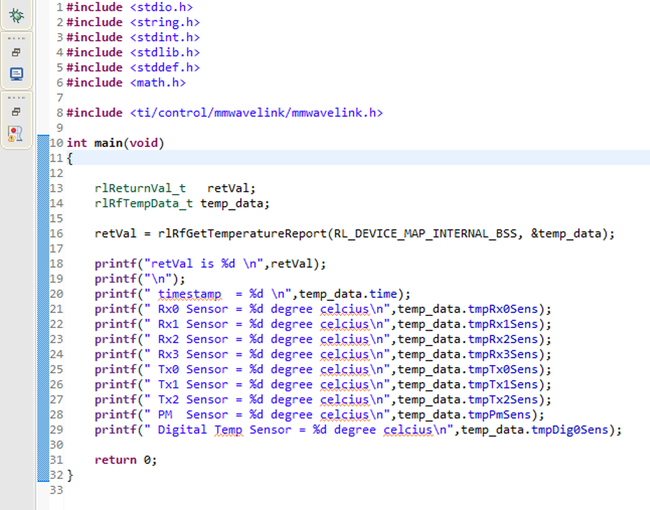Click line 1 '#include <stdio.h>'
This screenshot has height=510, width=650.
click(129, 7)
